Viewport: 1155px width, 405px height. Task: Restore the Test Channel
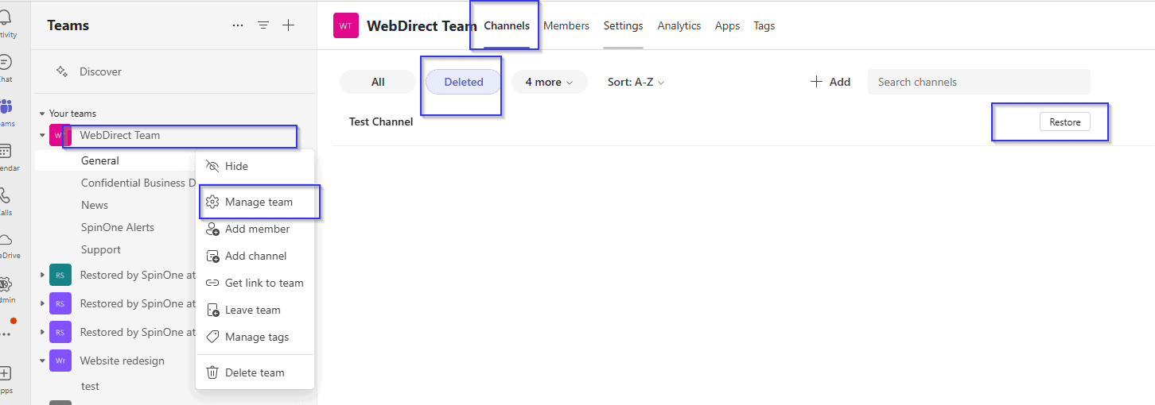[x=1064, y=122]
